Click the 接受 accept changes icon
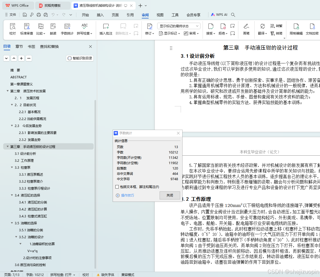320x277 pixels. pos(211,26)
